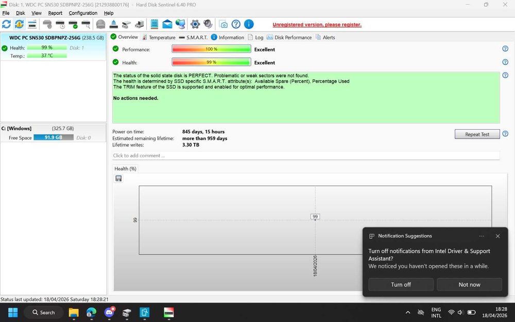Open the notification three-dots options menu
This screenshot has width=515, height=322.
(x=482, y=236)
